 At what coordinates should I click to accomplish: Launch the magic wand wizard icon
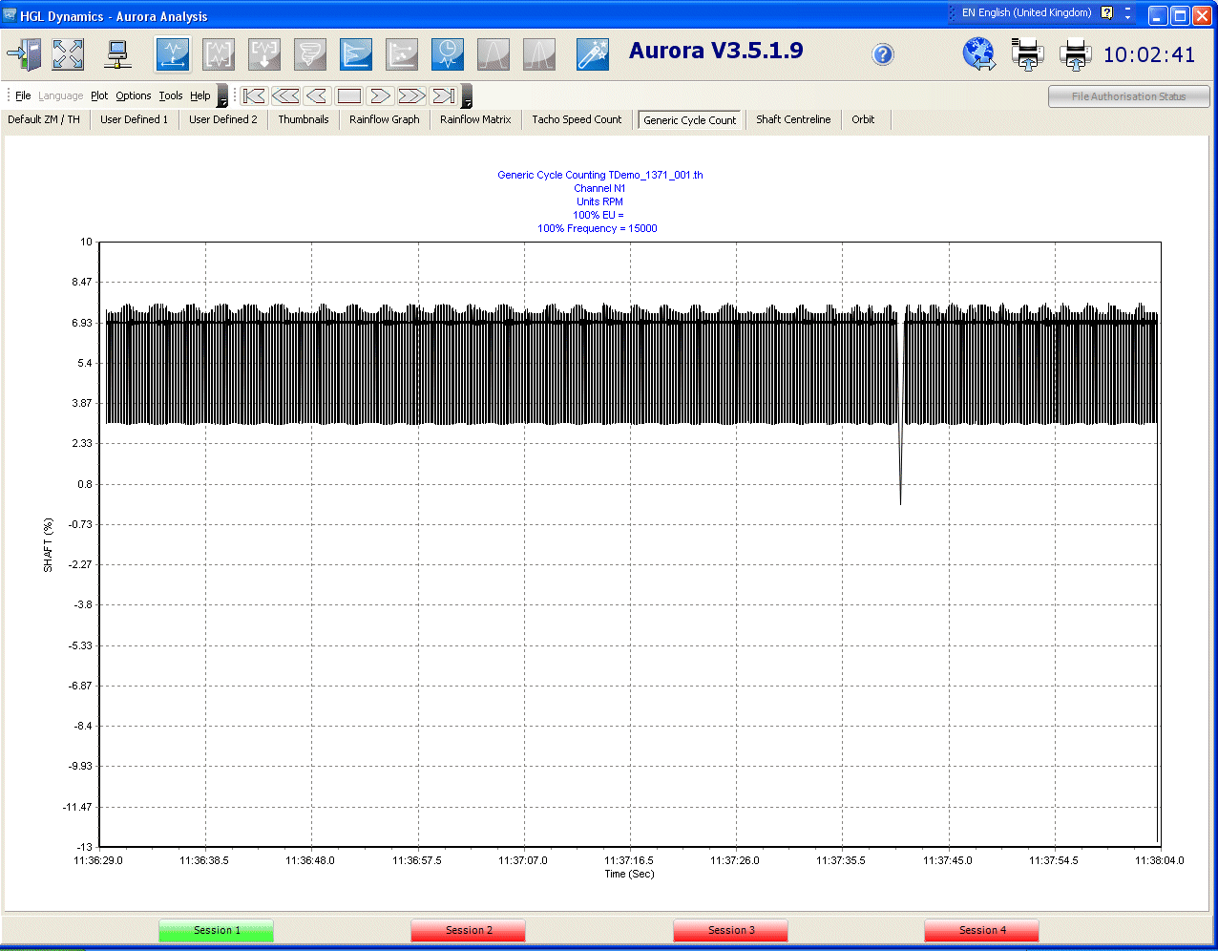pos(593,54)
